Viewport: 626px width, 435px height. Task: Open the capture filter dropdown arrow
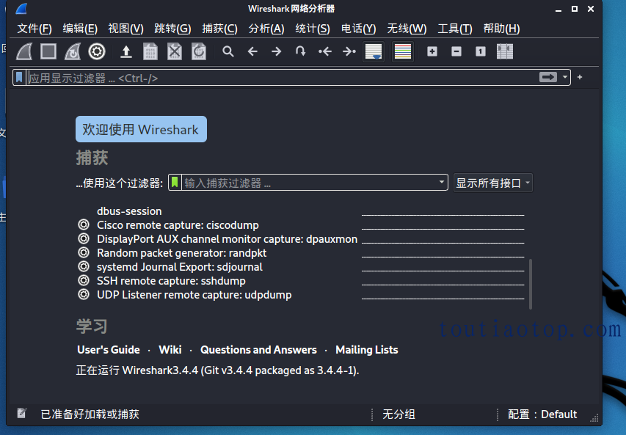tap(442, 183)
